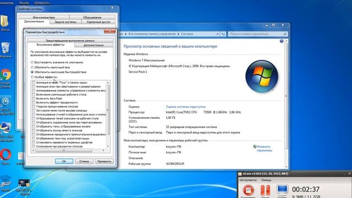Click Все элементы панели управления breadcrumb

tap(152, 34)
